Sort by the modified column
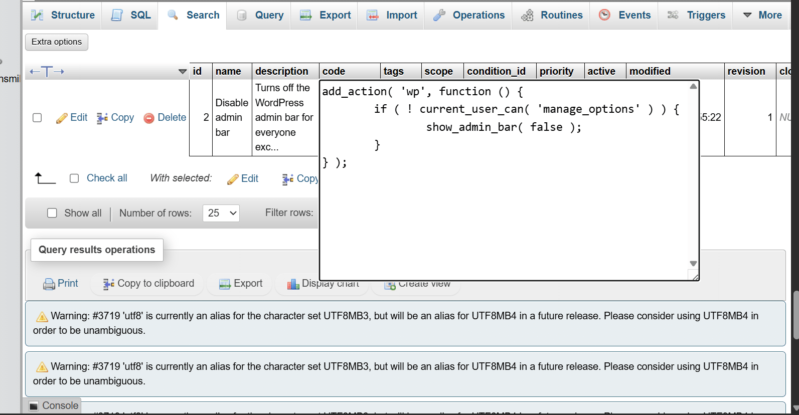 click(x=650, y=71)
